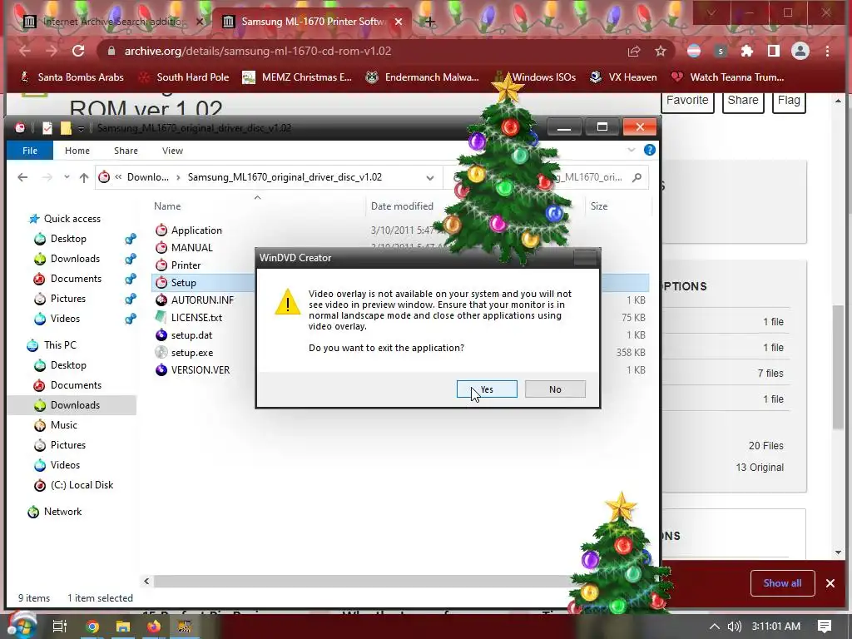Select This PC in navigation pane
Viewport: 852px width, 639px height.
click(52, 345)
